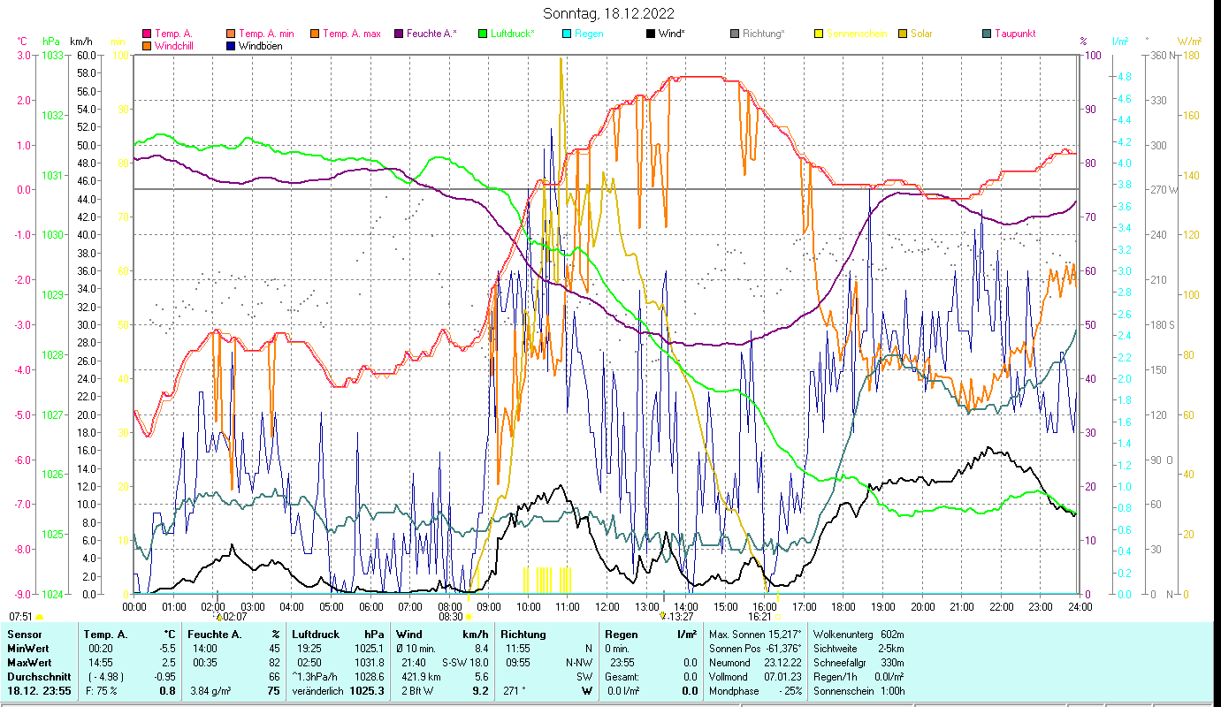Screen dimensions: 1221x707
Task: Select the 'Solar' legend label
Action: 921,34
